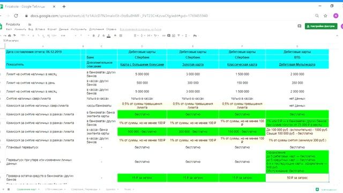
Task: Click the print icon in the toolbar
Action: [10, 35]
